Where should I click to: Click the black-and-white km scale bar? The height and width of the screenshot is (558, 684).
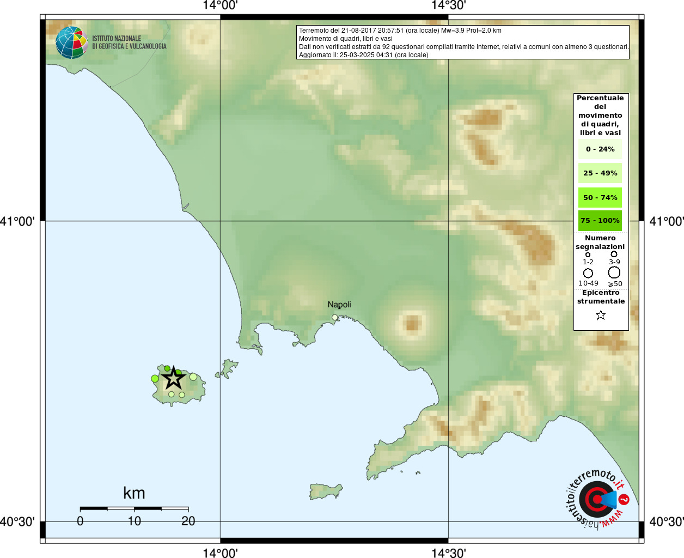click(x=134, y=508)
